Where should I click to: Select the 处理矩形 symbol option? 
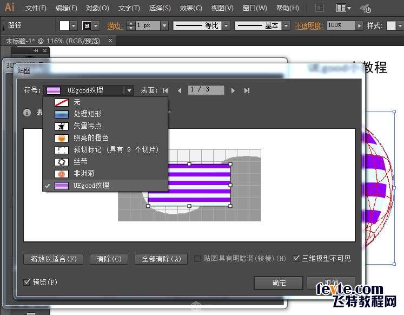[x=105, y=114]
